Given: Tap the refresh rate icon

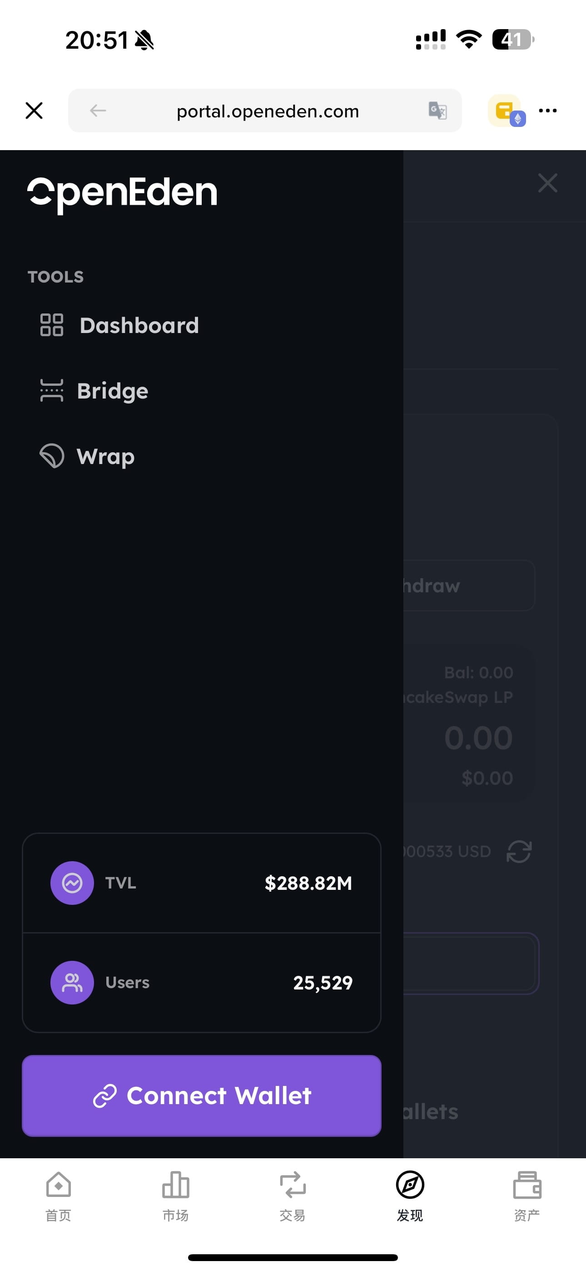Looking at the screenshot, I should click(519, 852).
